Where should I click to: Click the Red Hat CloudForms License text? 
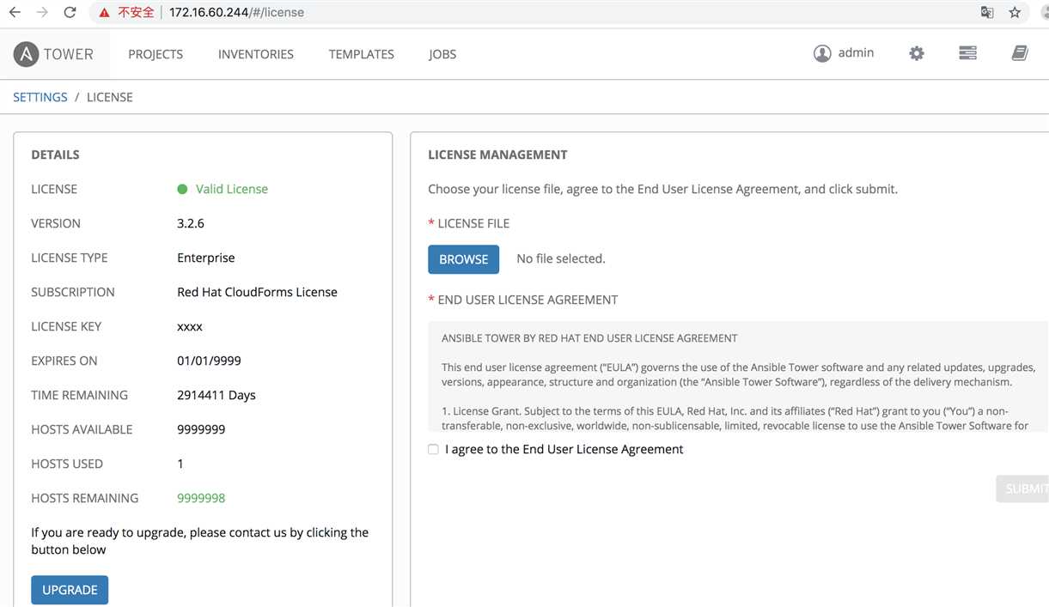point(258,292)
